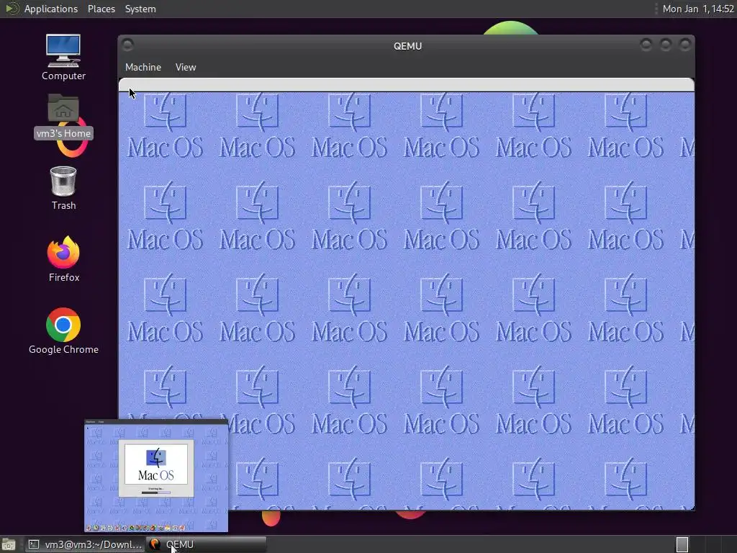Switch to the vm3@vm3 terminal taskbar button
This screenshot has height=553, width=737.
(x=85, y=544)
